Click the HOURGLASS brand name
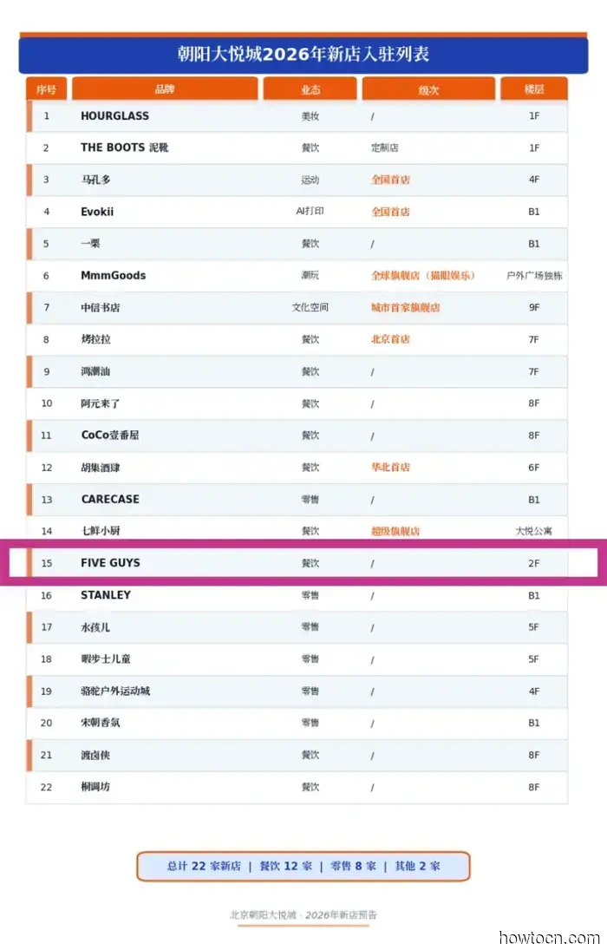 point(114,116)
